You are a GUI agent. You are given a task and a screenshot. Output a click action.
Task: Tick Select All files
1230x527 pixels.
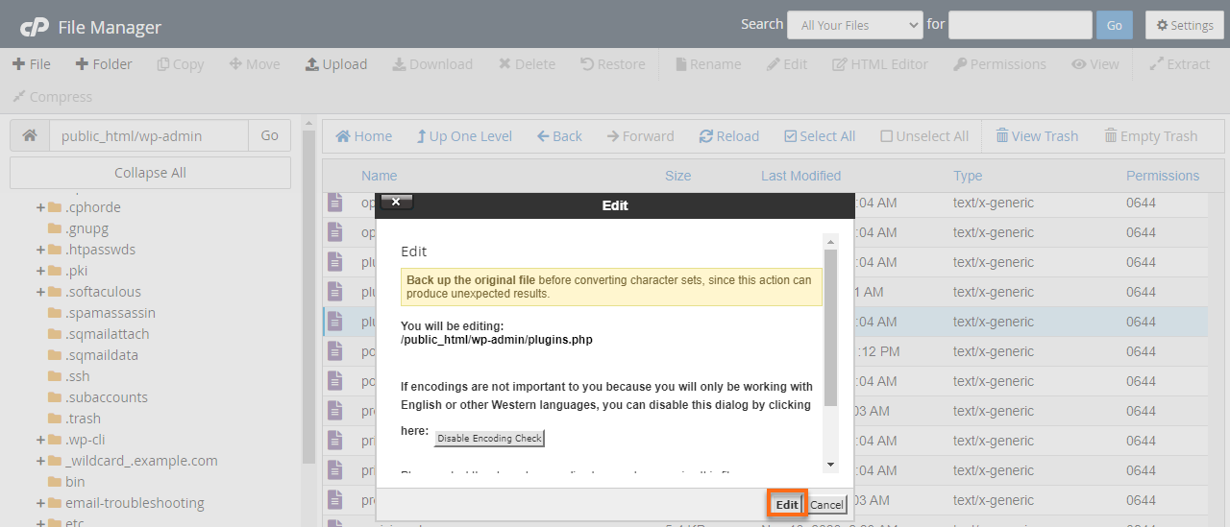(x=820, y=136)
